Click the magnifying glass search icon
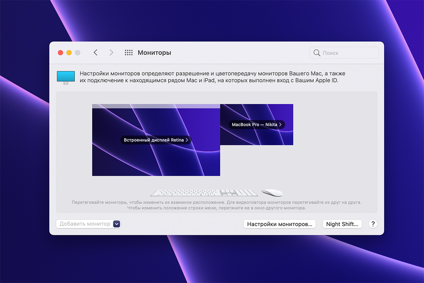Image resolution: width=424 pixels, height=283 pixels. (x=317, y=53)
